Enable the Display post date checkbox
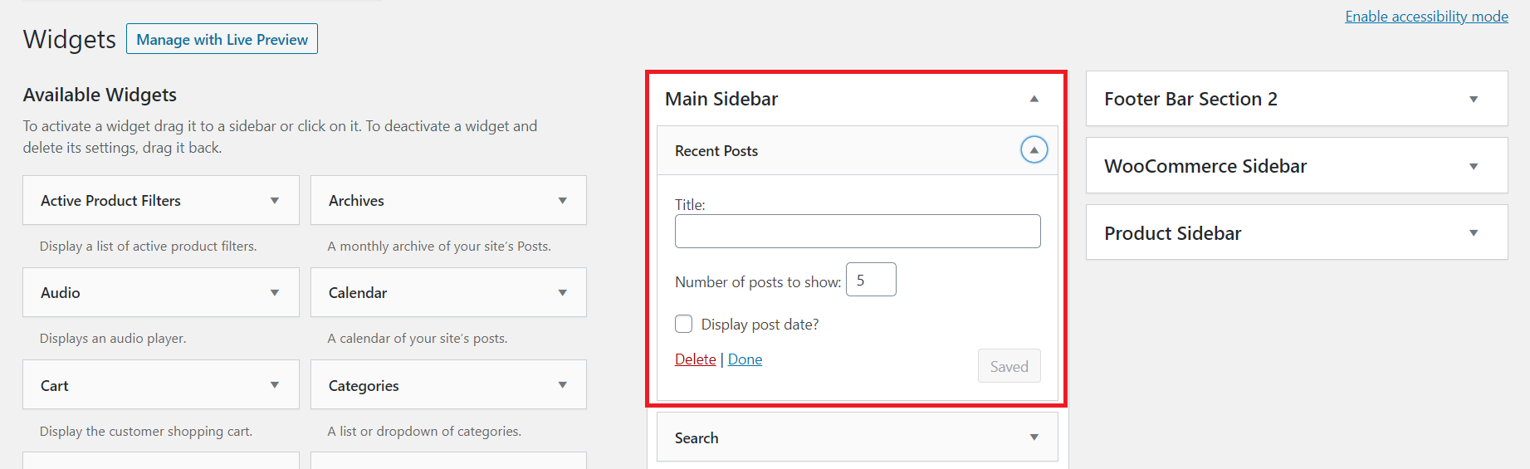 tap(684, 324)
